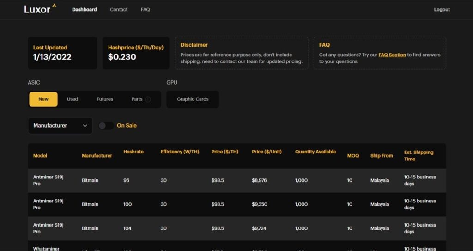Switch to the Futures tab
The width and height of the screenshot is (473, 251).
tap(105, 99)
